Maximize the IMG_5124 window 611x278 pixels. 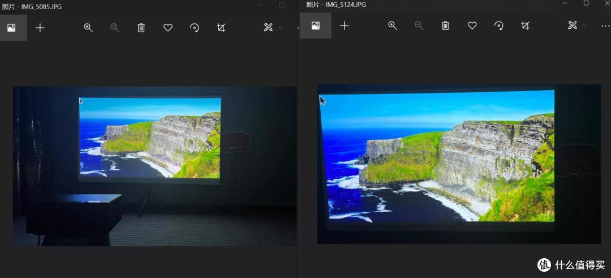coord(586,3)
